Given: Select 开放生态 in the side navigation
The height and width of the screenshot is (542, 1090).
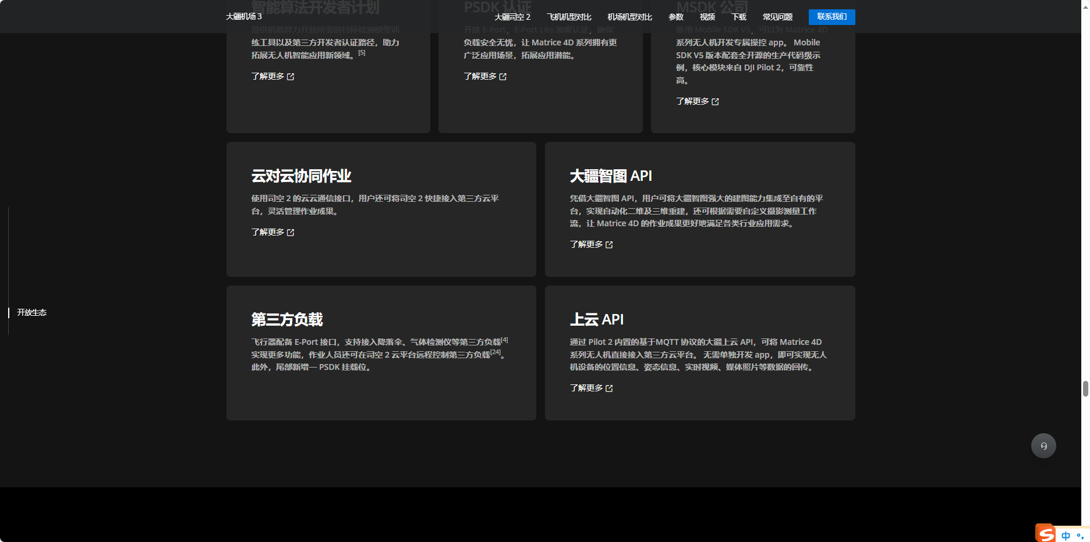Looking at the screenshot, I should point(31,312).
